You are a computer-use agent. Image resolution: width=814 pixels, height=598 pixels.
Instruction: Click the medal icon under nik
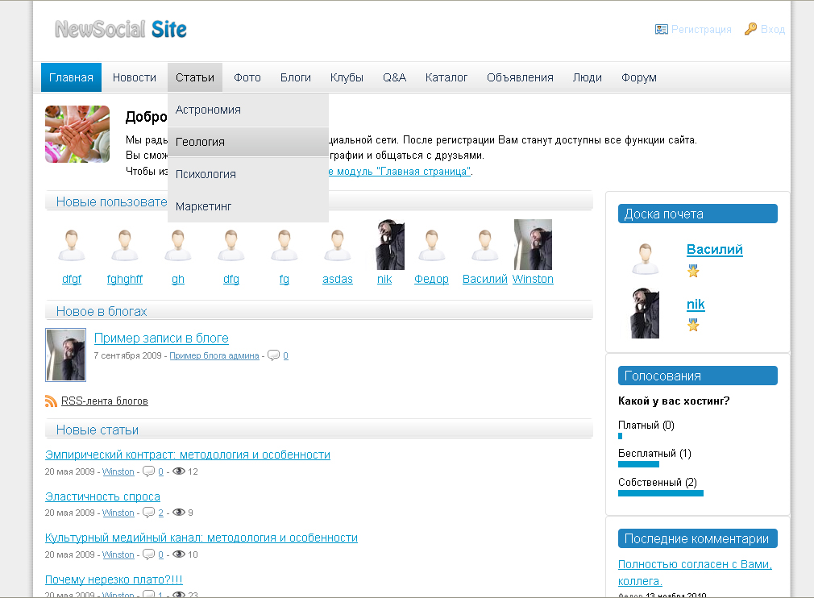(x=692, y=326)
